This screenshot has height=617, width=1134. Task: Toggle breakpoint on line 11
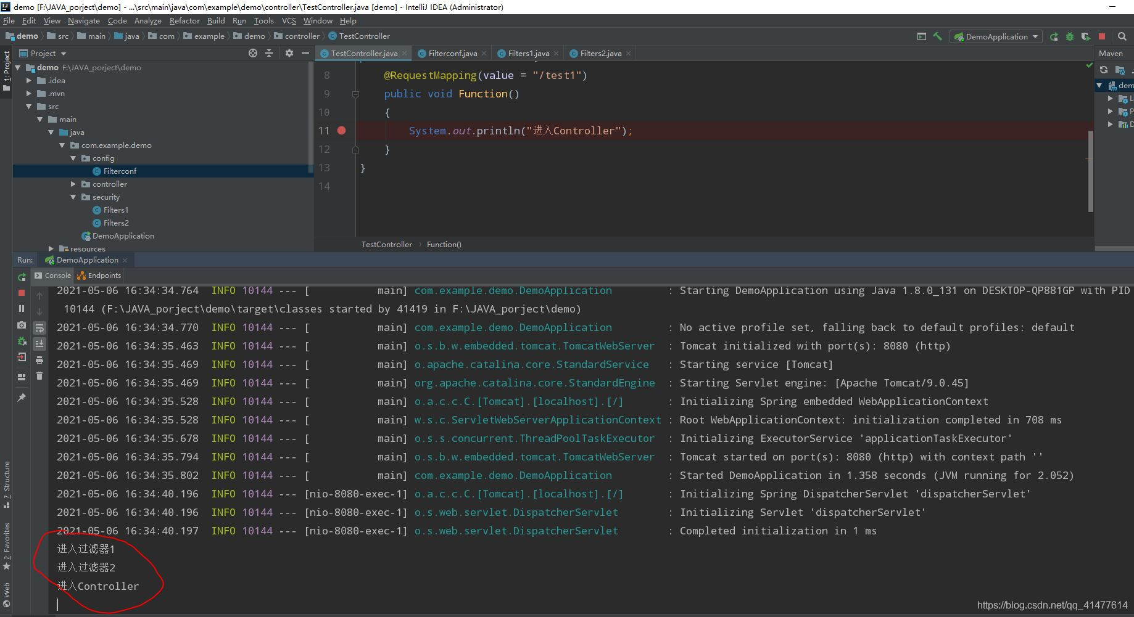coord(341,131)
